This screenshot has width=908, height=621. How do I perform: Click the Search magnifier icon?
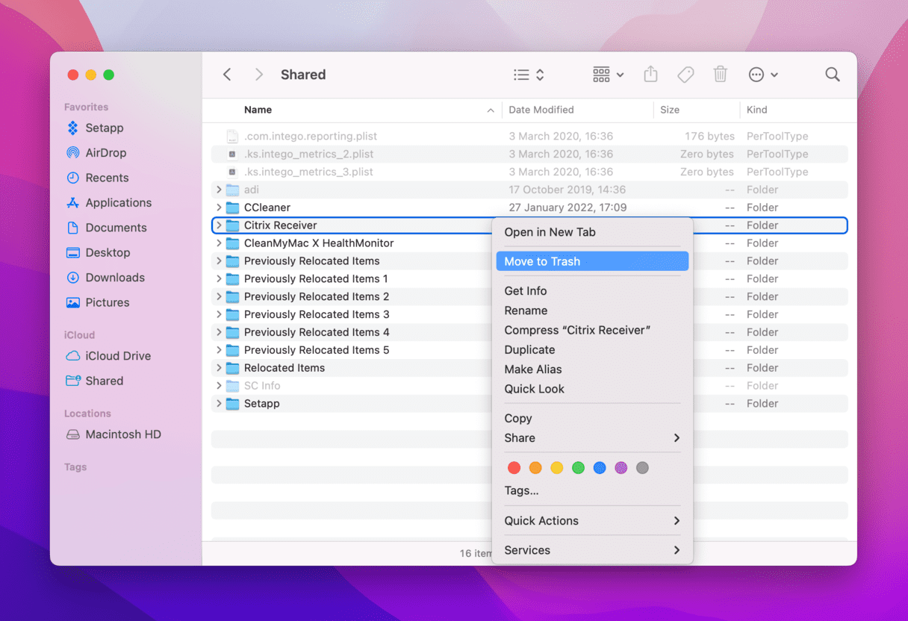tap(833, 75)
